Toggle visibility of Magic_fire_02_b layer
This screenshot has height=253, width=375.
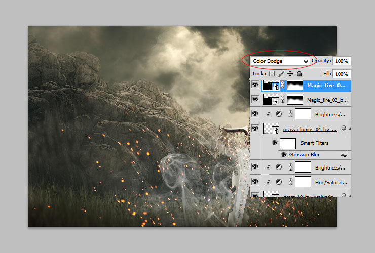(255, 99)
